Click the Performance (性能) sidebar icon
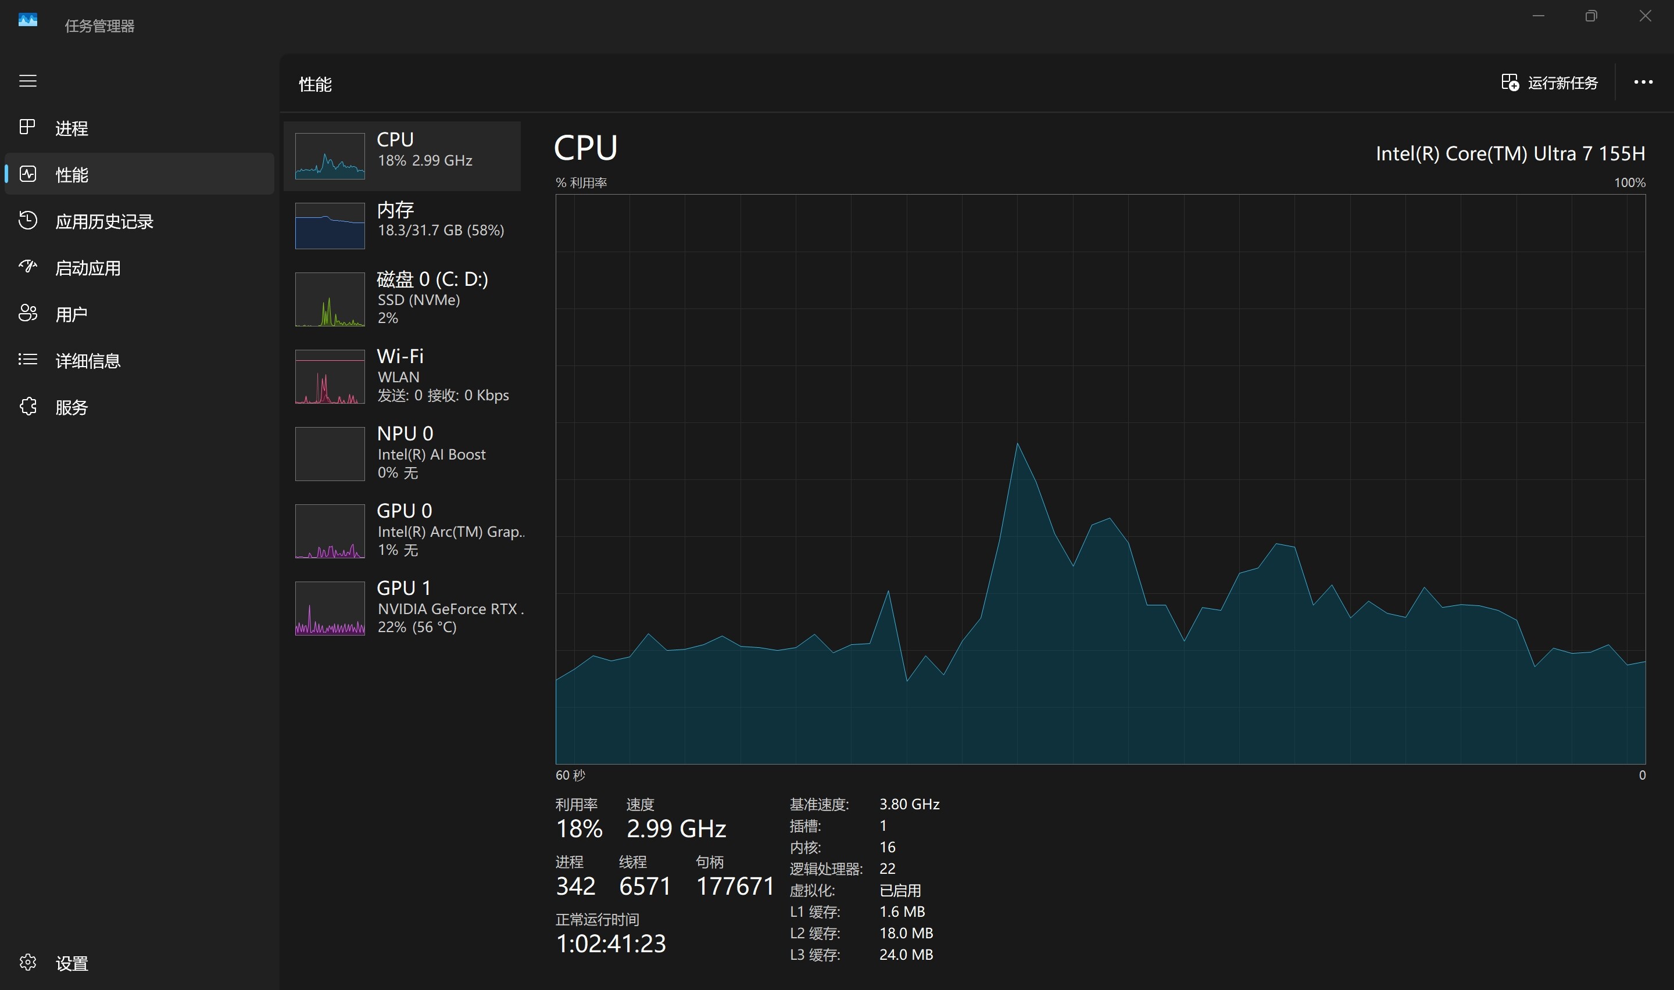Screen dimensions: 1674x990 (x=27, y=174)
